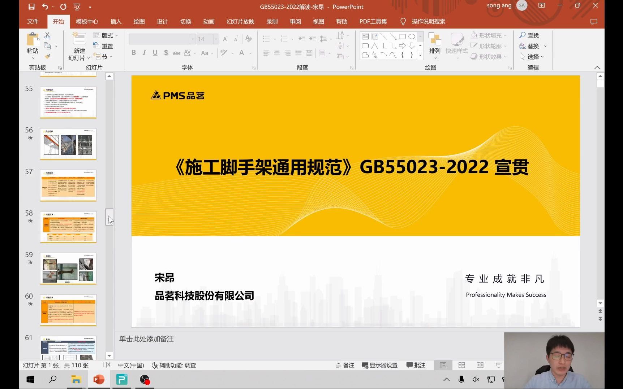Insert text box shape from gallery
Image resolution: width=623 pixels, height=389 pixels.
(365, 36)
